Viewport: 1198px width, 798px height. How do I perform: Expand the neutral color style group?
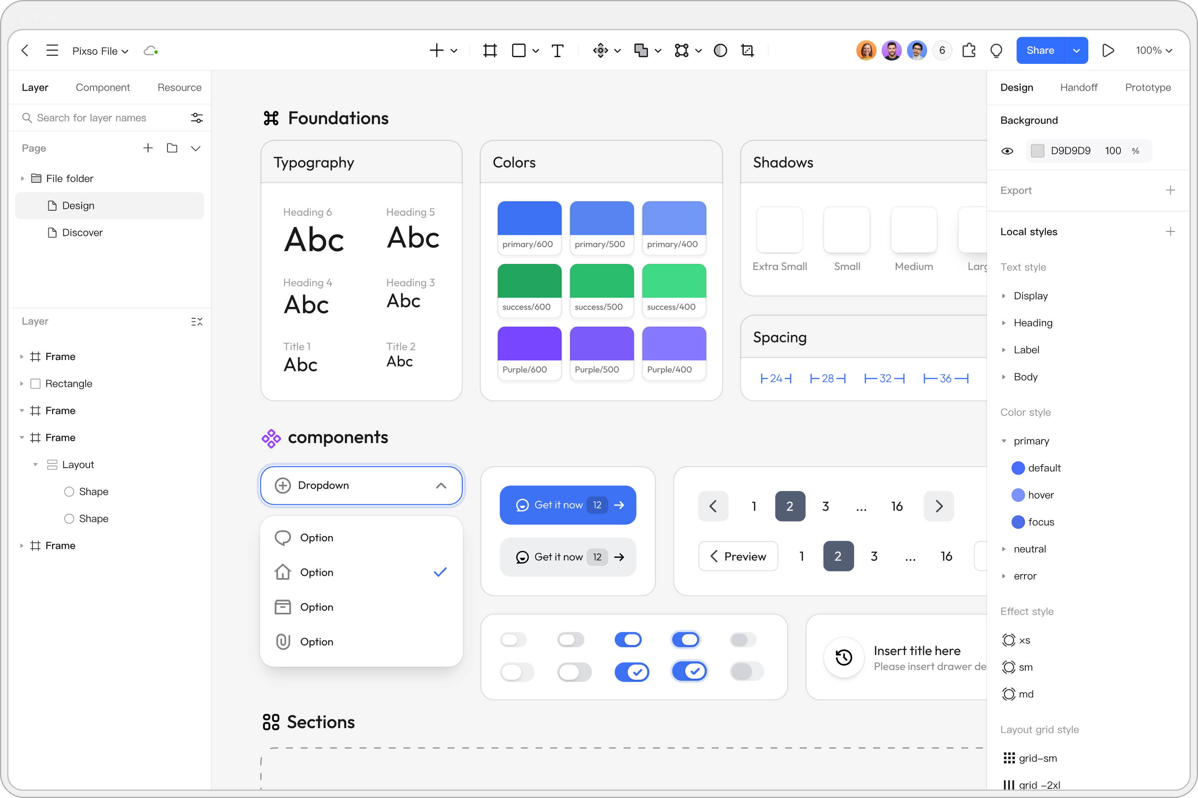[1004, 549]
